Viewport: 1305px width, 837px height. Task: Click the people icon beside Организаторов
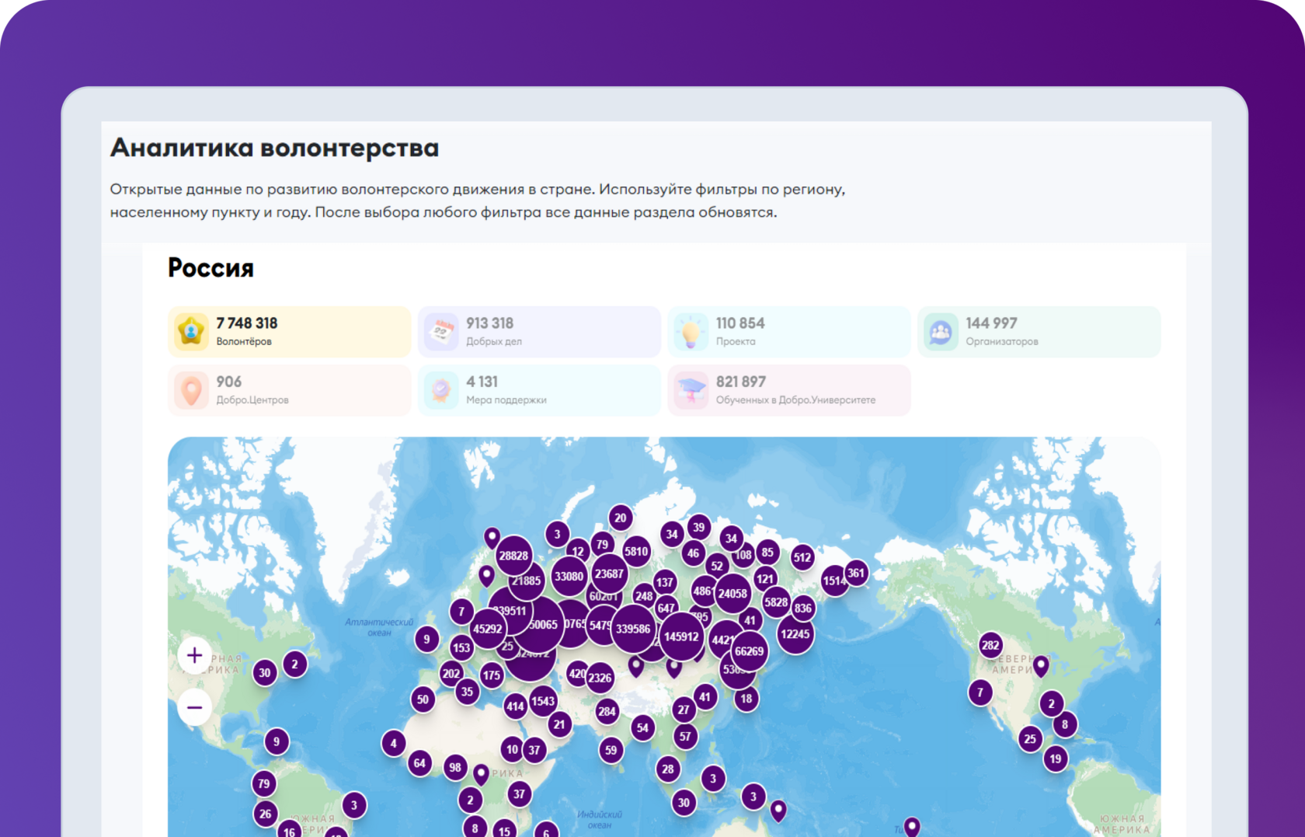coord(941,332)
